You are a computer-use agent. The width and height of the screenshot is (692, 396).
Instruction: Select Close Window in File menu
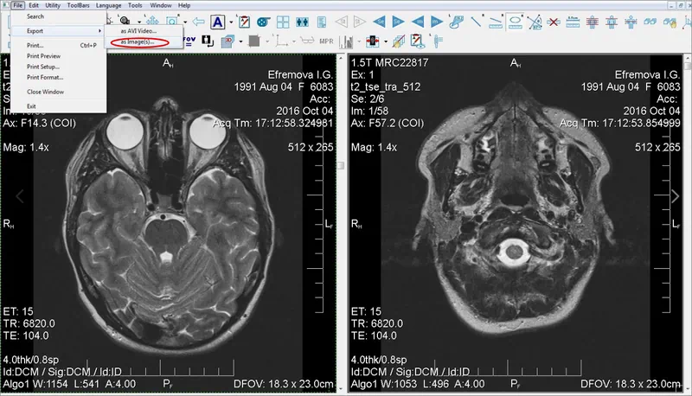coord(58,92)
